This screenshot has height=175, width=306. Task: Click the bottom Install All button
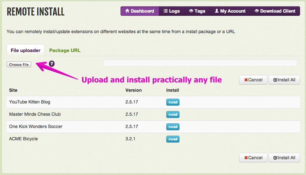(284, 158)
